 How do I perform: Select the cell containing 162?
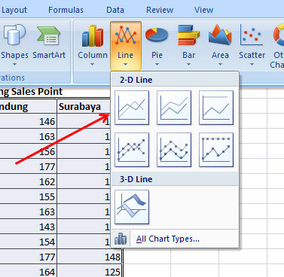click(x=28, y=181)
